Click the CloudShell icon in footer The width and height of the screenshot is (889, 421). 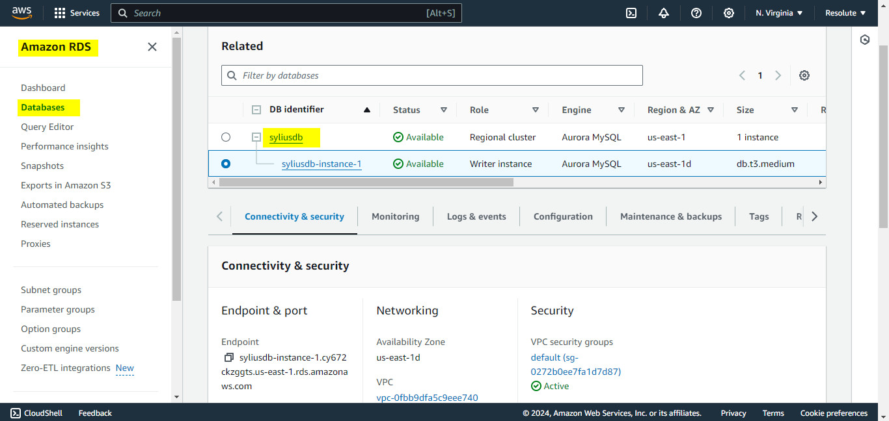tap(16, 413)
